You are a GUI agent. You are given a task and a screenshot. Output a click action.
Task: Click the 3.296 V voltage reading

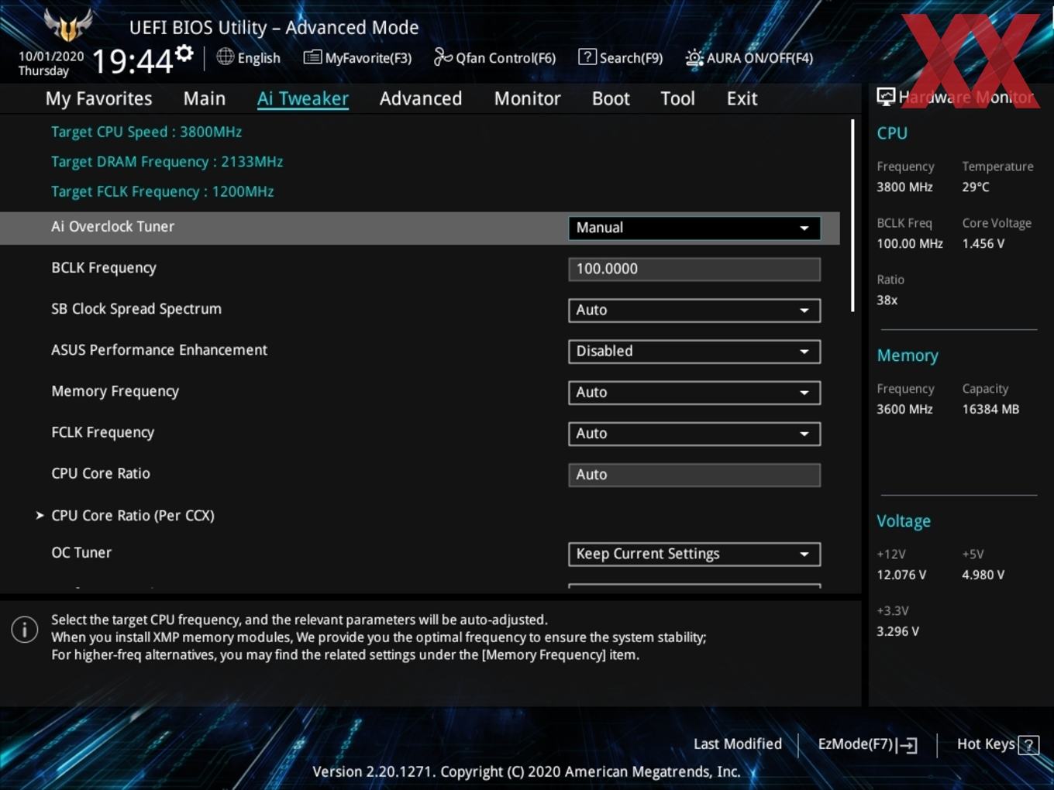click(x=897, y=631)
